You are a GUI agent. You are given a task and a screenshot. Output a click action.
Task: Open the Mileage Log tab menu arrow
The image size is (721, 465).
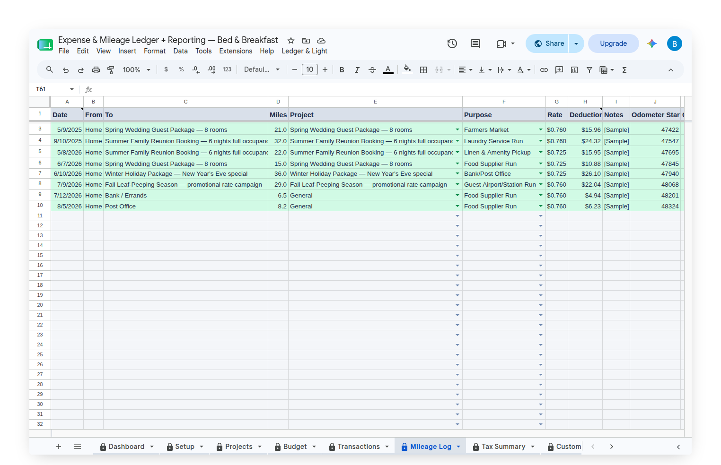(458, 447)
